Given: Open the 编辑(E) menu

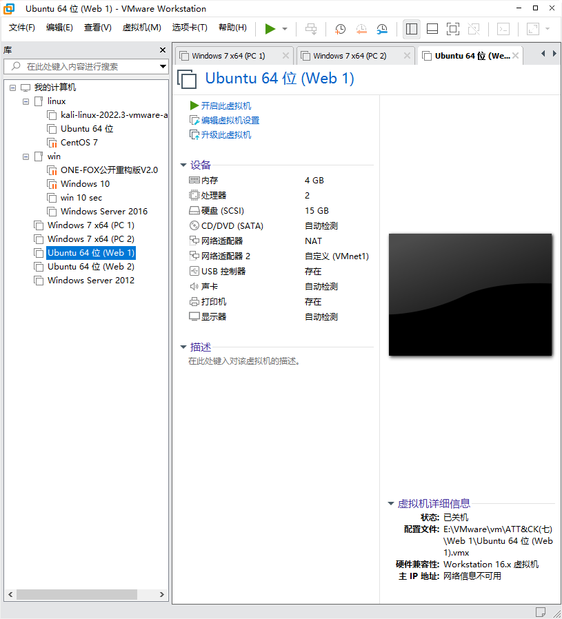Looking at the screenshot, I should click(x=59, y=28).
